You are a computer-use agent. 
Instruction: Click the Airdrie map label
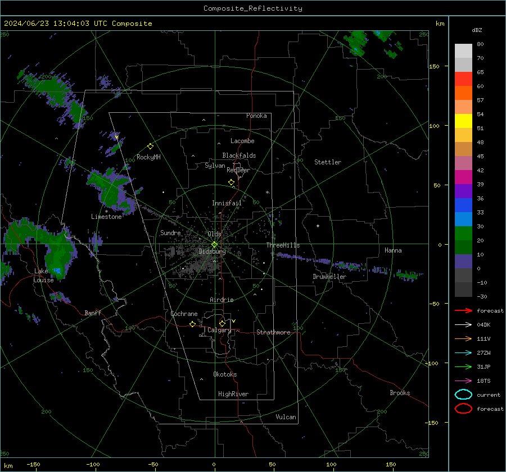point(222,300)
